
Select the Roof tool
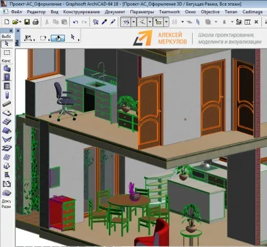pos(7,130)
